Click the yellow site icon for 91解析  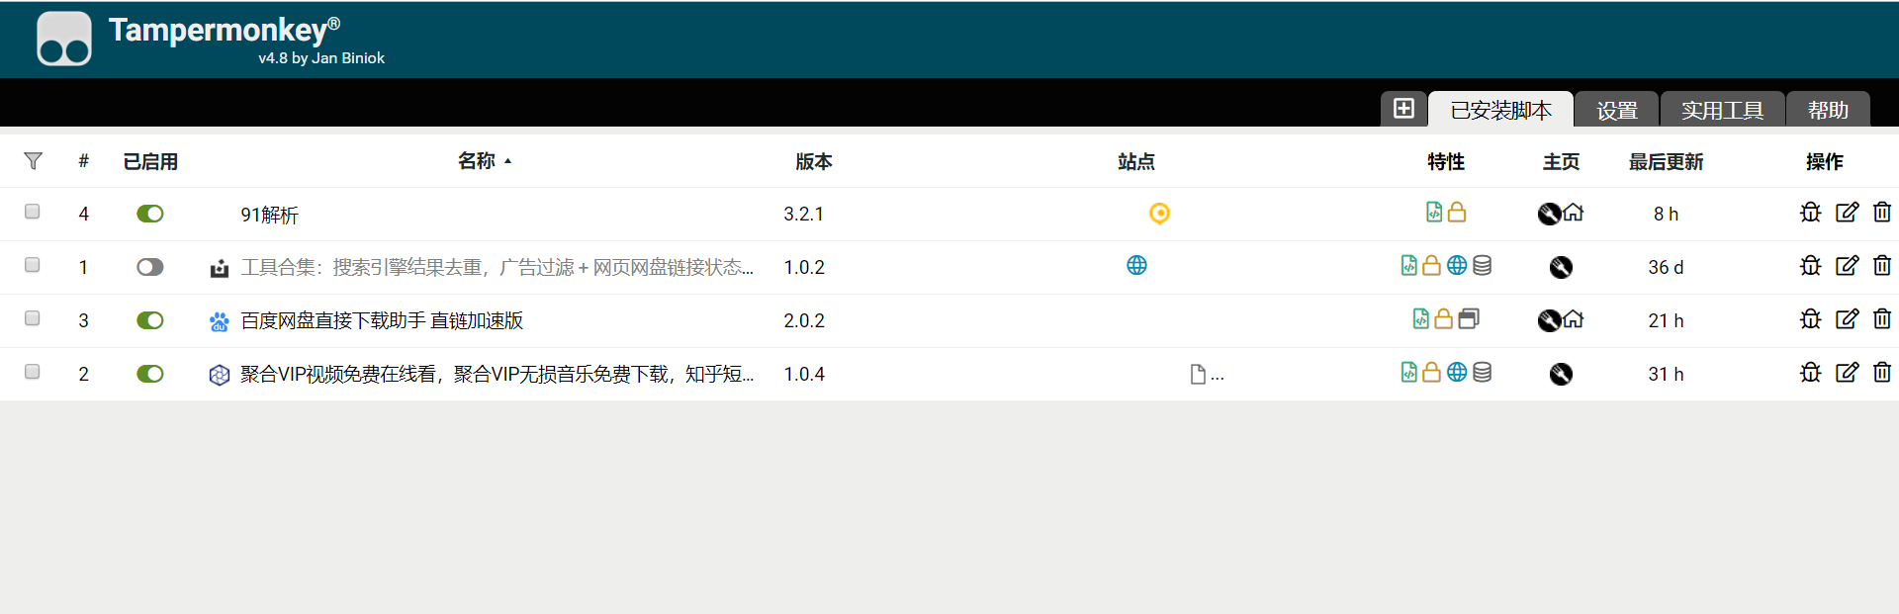(1159, 214)
